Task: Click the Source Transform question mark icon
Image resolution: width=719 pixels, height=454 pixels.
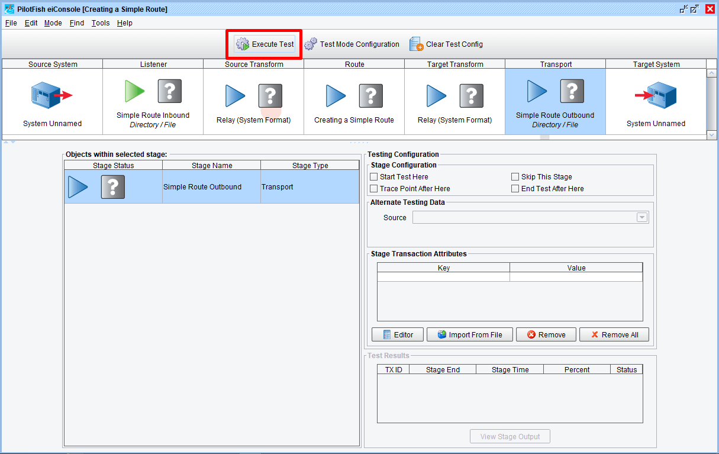Action: [270, 95]
